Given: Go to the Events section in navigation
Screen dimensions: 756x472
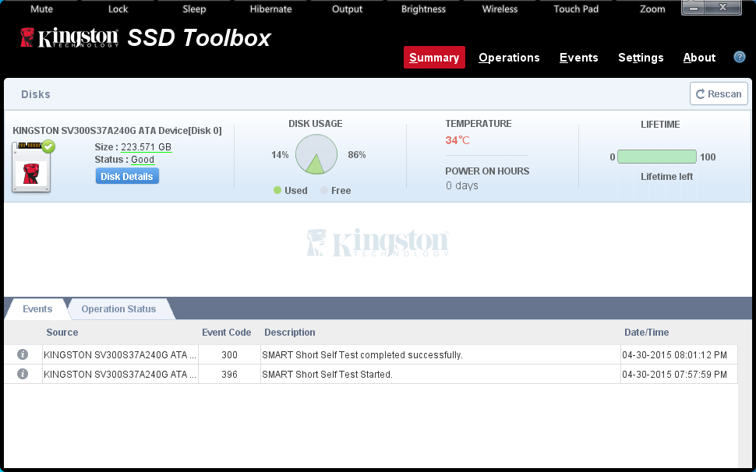Looking at the screenshot, I should click(578, 58).
